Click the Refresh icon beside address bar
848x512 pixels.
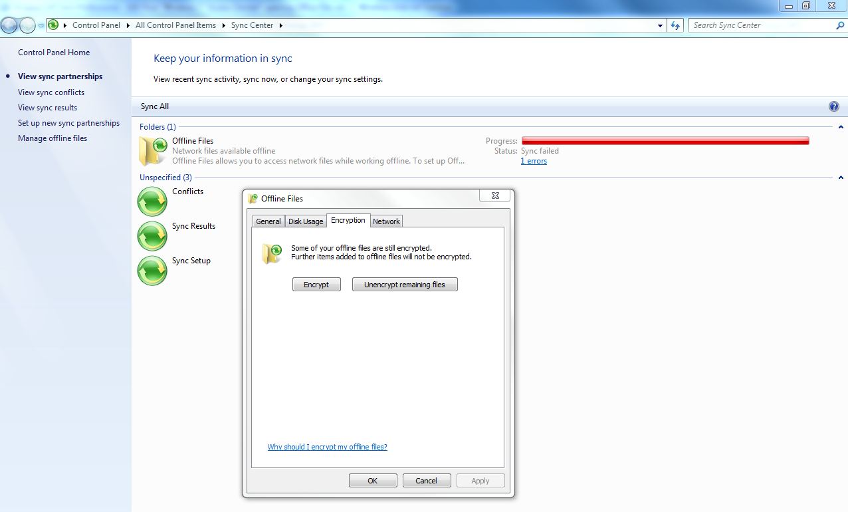point(675,25)
